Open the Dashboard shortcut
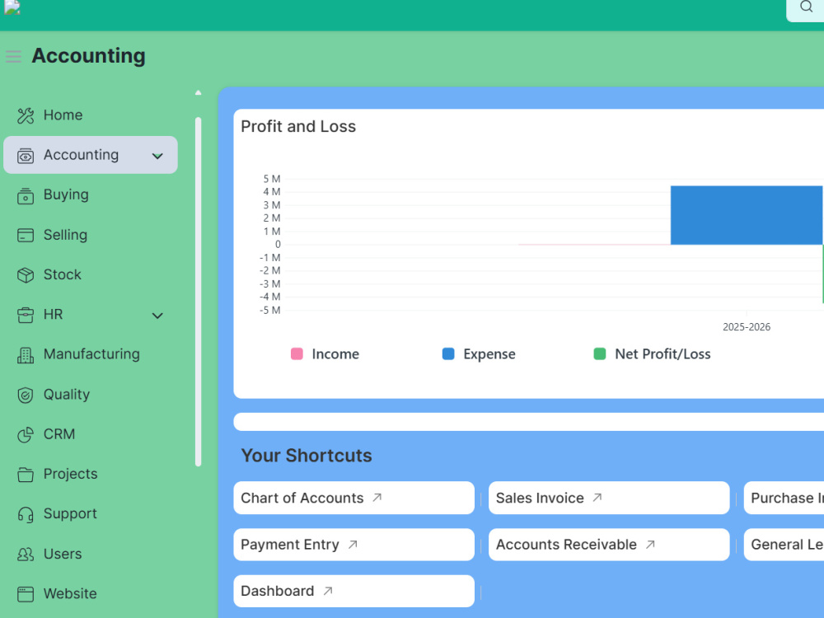Screen dimensions: 824x618 (353, 591)
